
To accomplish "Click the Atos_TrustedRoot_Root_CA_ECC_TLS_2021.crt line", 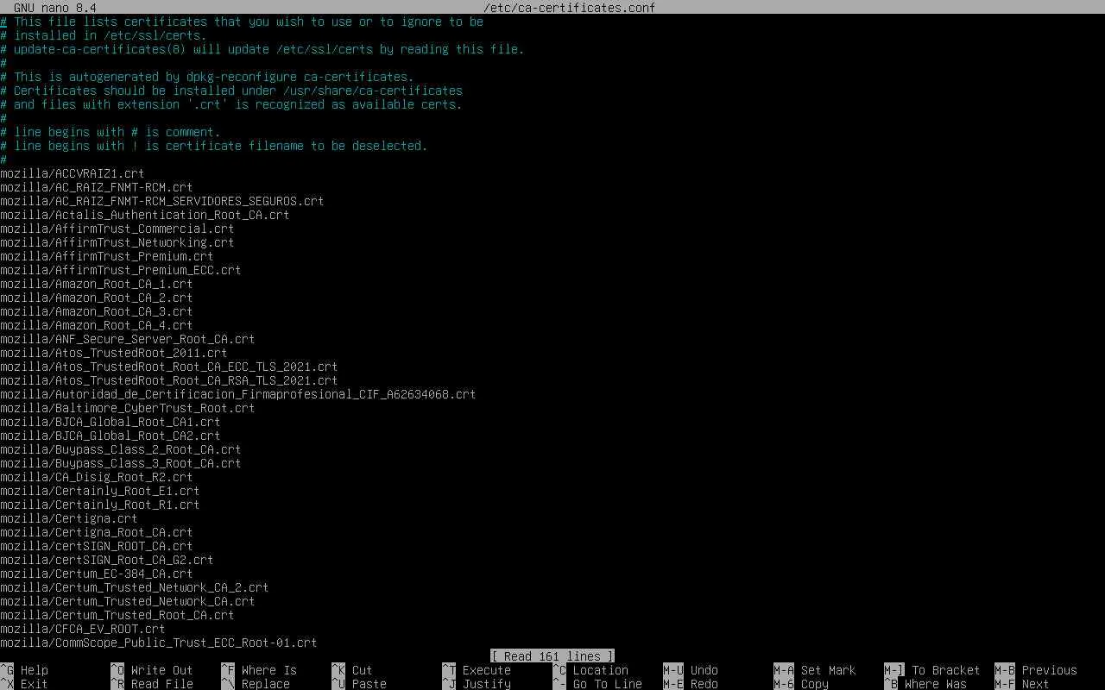I will click(x=169, y=367).
